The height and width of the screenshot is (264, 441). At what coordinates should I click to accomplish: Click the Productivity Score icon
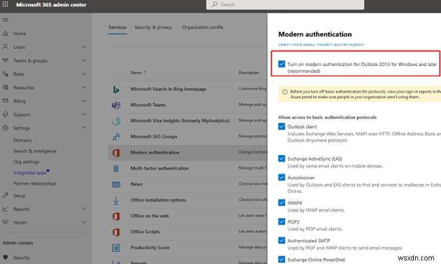[x=116, y=248]
